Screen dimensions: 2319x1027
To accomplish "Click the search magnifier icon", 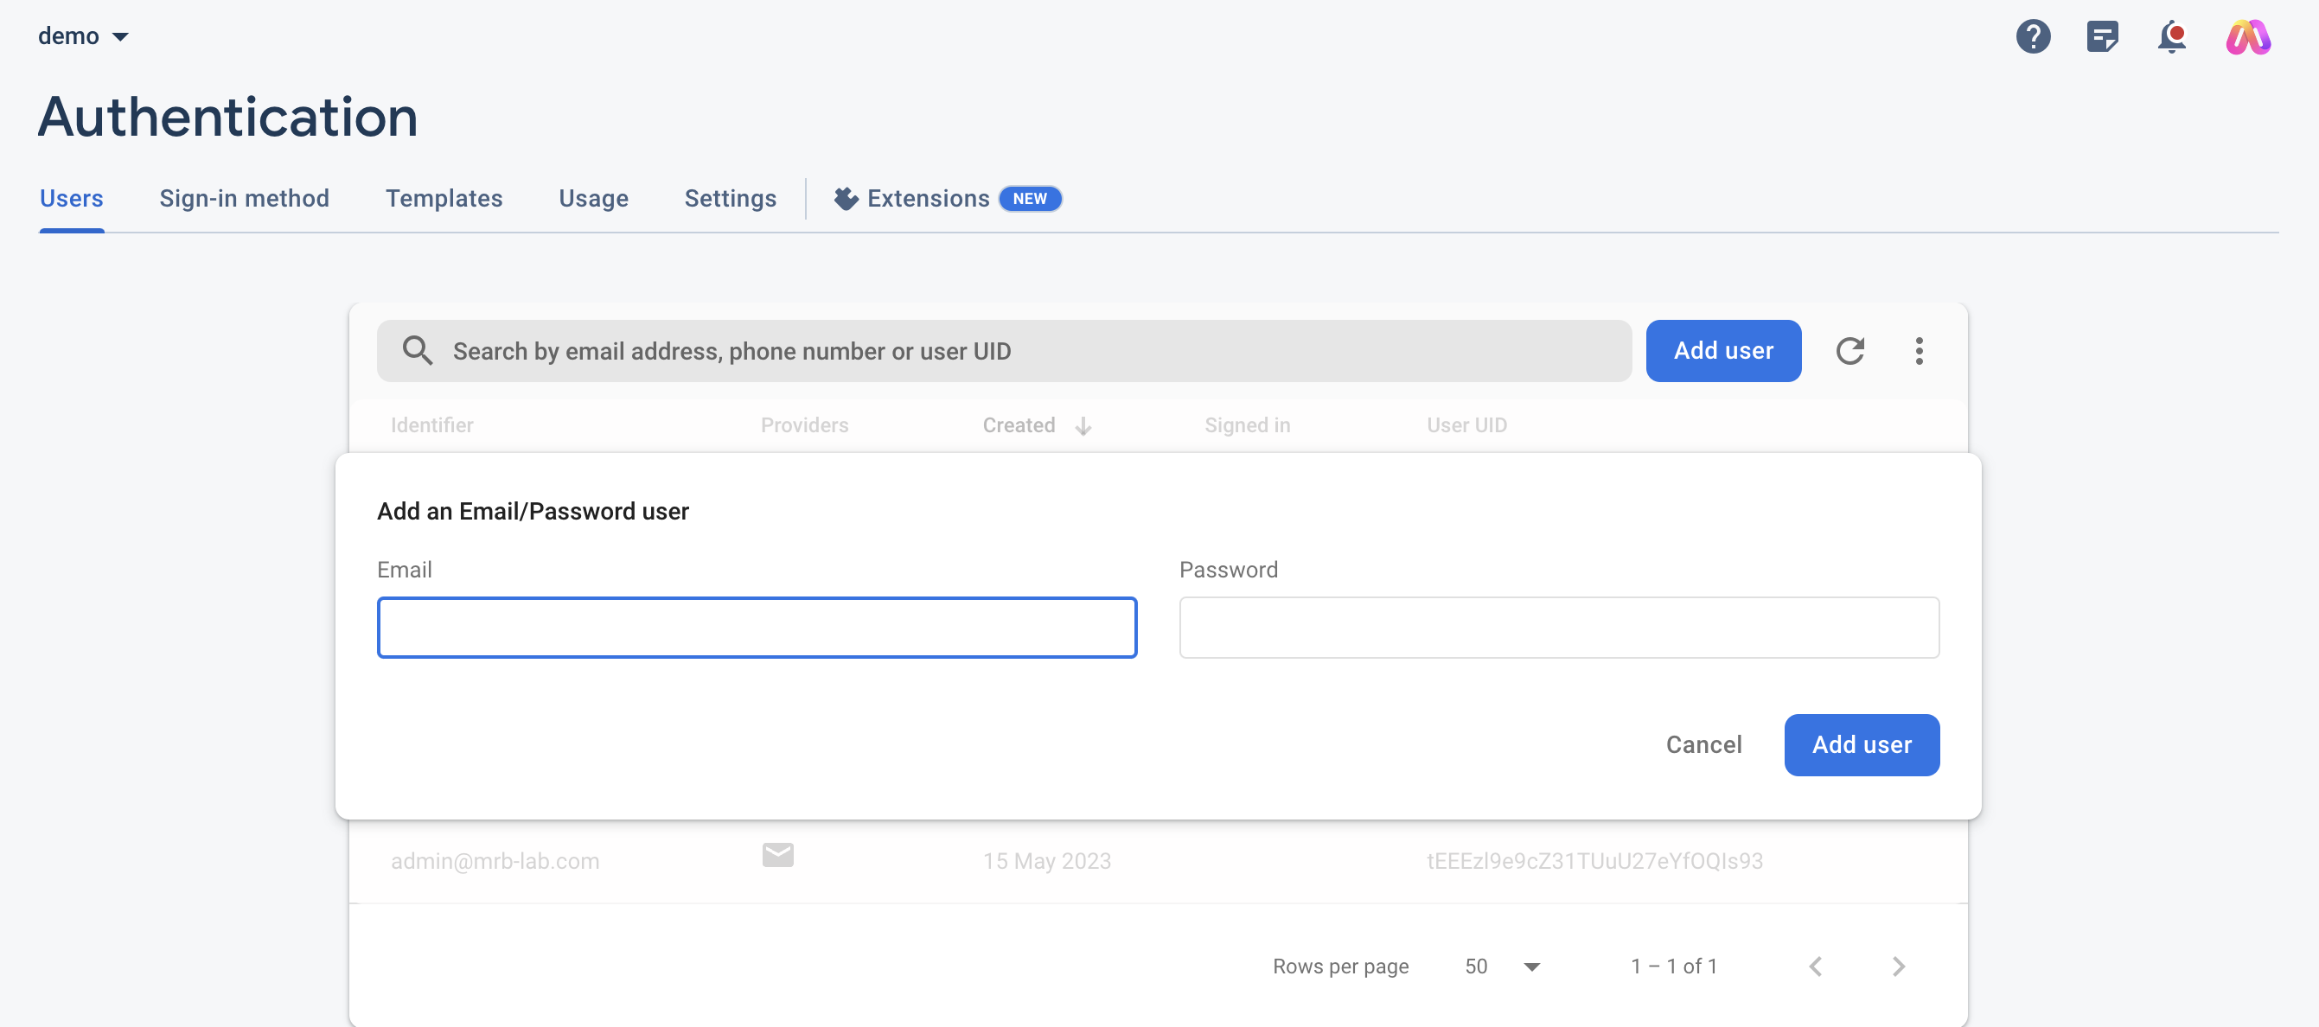I will (417, 351).
